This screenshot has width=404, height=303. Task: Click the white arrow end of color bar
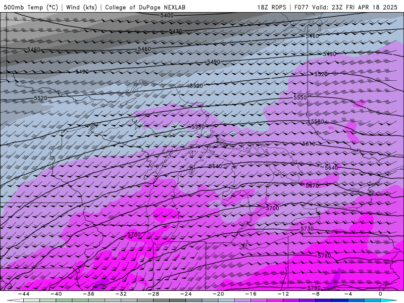pos(15,300)
